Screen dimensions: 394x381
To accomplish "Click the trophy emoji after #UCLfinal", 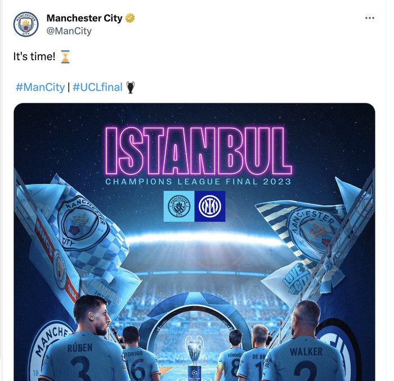I will 131,87.
